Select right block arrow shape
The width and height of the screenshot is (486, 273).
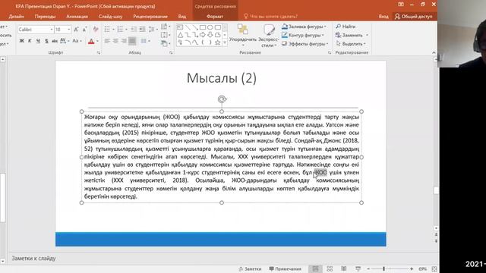[x=203, y=35]
